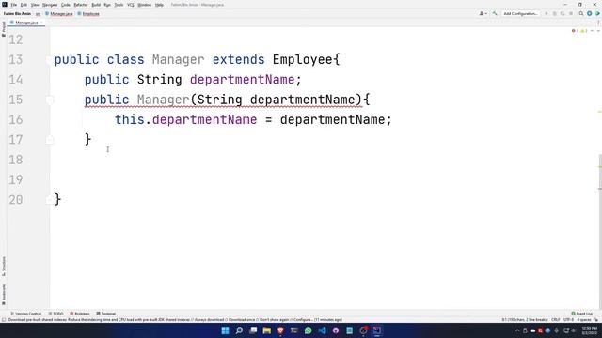Image resolution: width=602 pixels, height=338 pixels.
Task: Click the caret position indicator in status bar
Action: pyautogui.click(x=525, y=319)
